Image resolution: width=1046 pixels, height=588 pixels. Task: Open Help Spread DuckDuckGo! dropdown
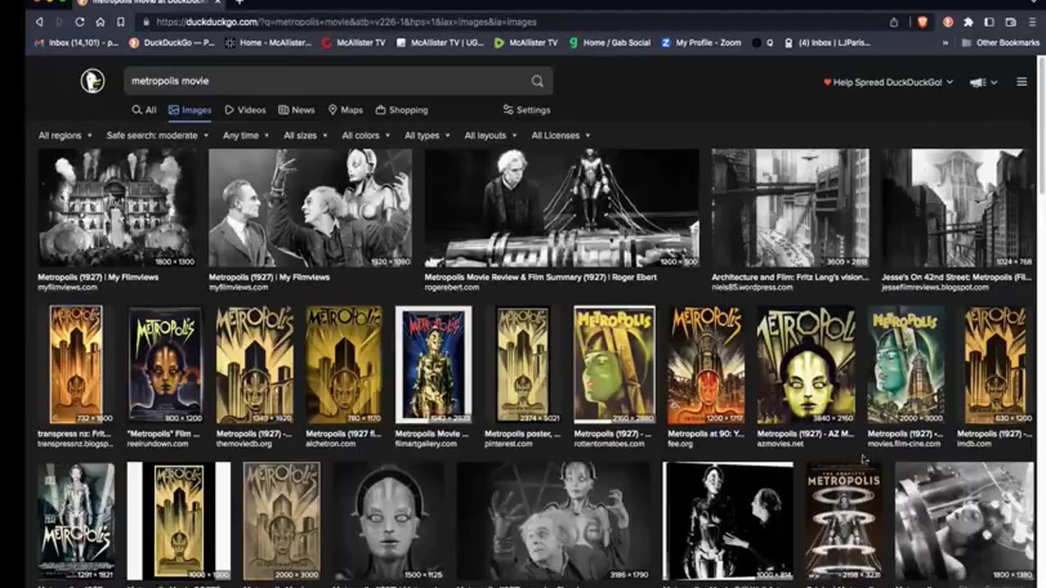(x=888, y=82)
